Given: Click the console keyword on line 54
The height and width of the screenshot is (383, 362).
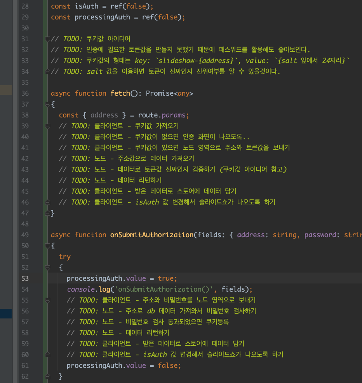Looking at the screenshot, I should pos(81,289).
